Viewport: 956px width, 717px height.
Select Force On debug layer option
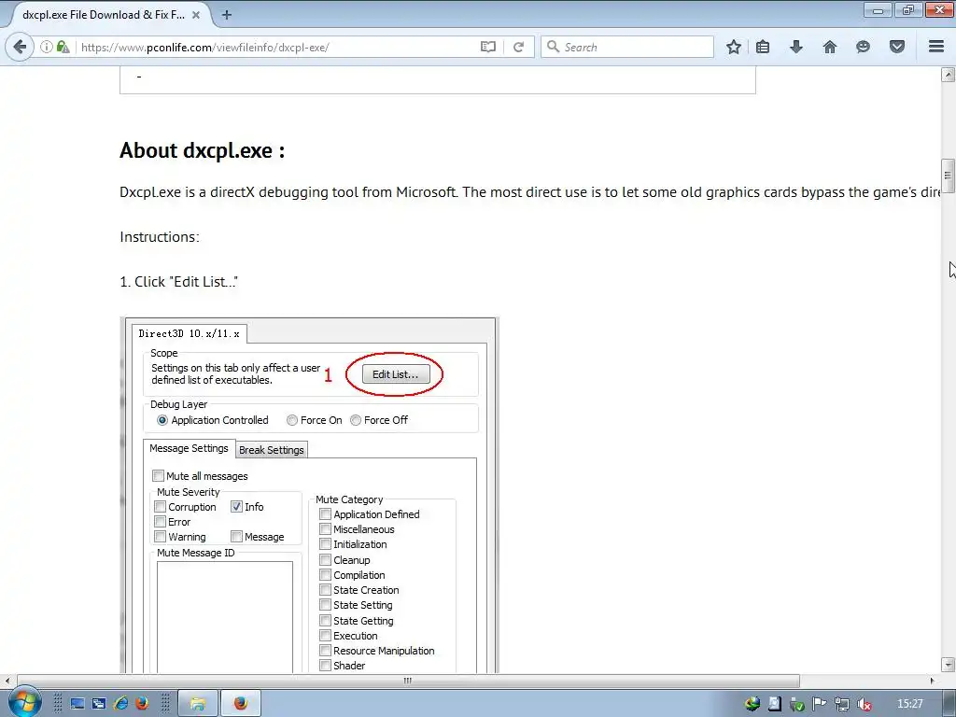coord(292,420)
